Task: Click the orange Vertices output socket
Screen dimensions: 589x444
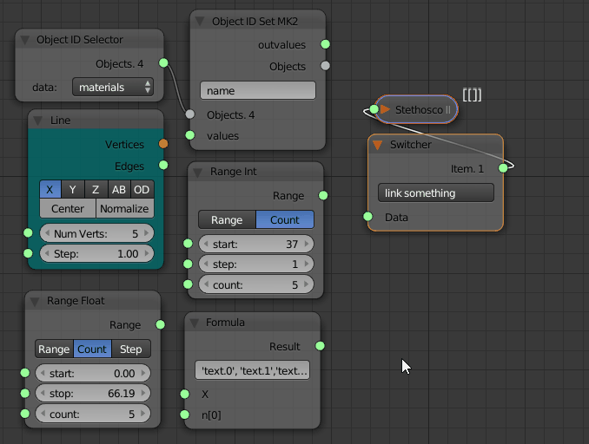Action: [x=163, y=144]
